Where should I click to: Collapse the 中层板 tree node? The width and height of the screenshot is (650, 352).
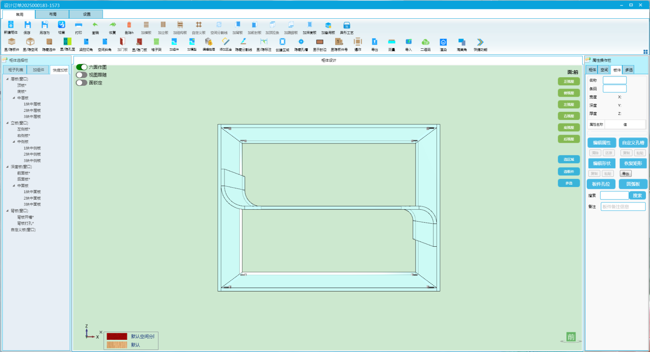coord(14,98)
